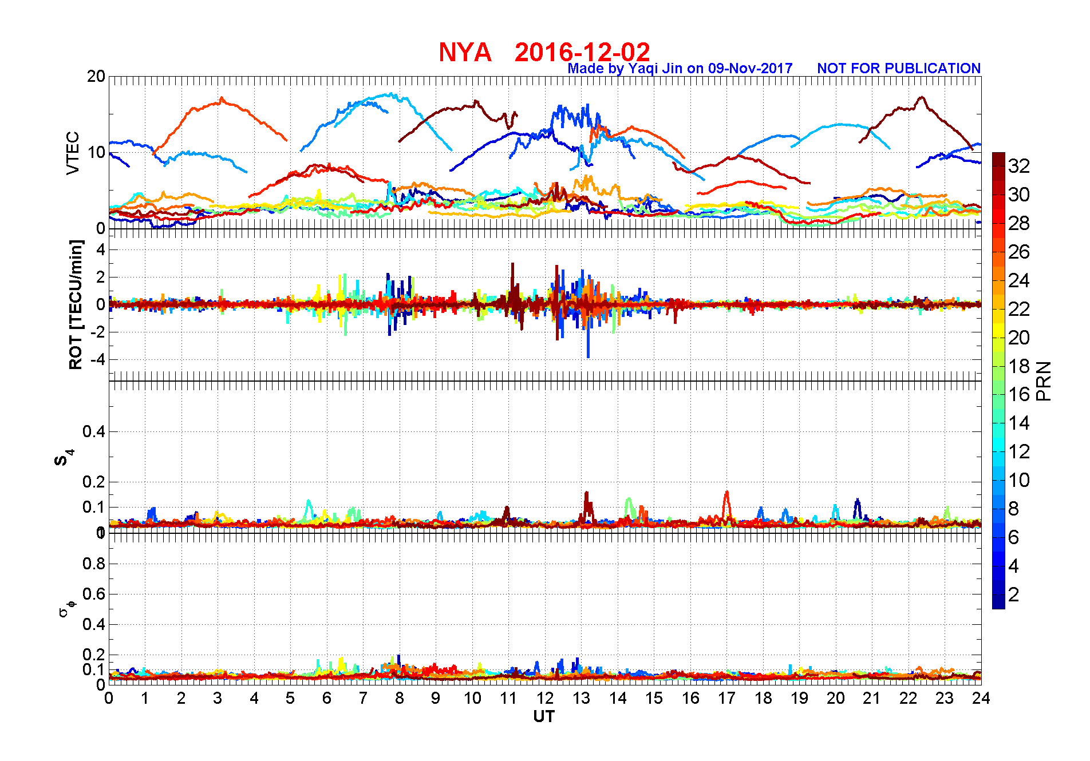Click the UT axis tick label "12"

click(x=545, y=698)
